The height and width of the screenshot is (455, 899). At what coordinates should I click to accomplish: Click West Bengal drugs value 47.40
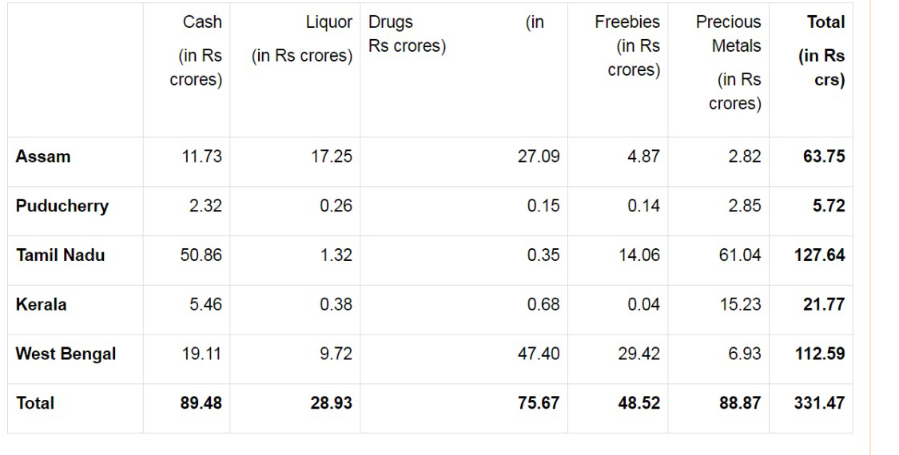(x=543, y=354)
